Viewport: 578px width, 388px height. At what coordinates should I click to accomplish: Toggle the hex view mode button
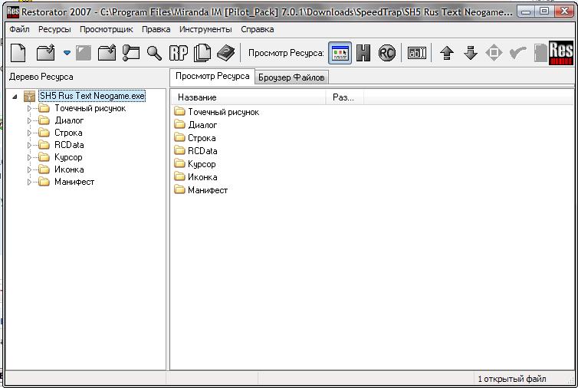click(x=363, y=52)
